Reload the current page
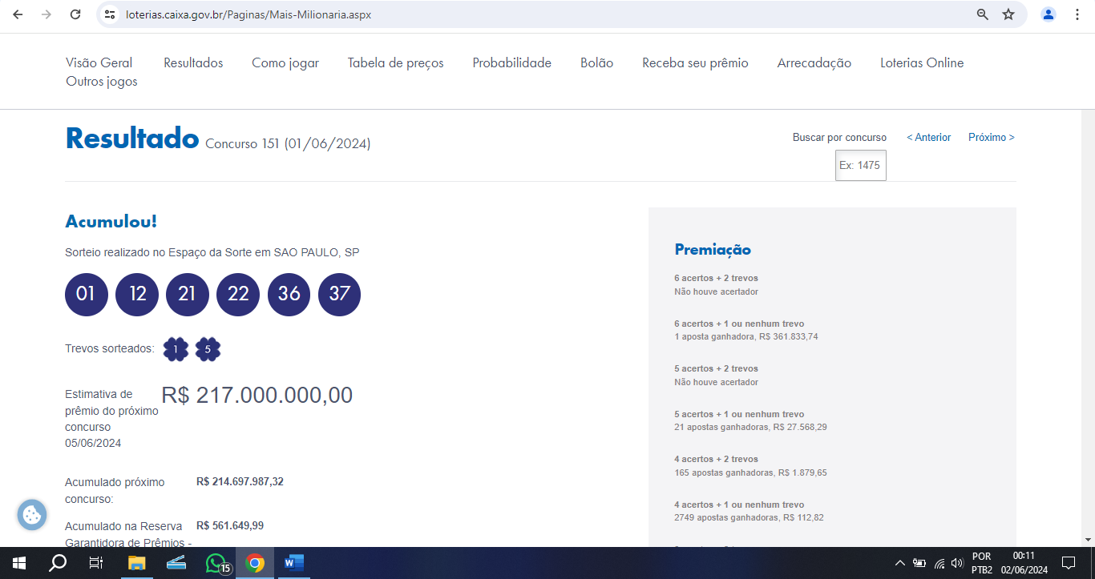This screenshot has width=1095, height=579. (x=75, y=14)
